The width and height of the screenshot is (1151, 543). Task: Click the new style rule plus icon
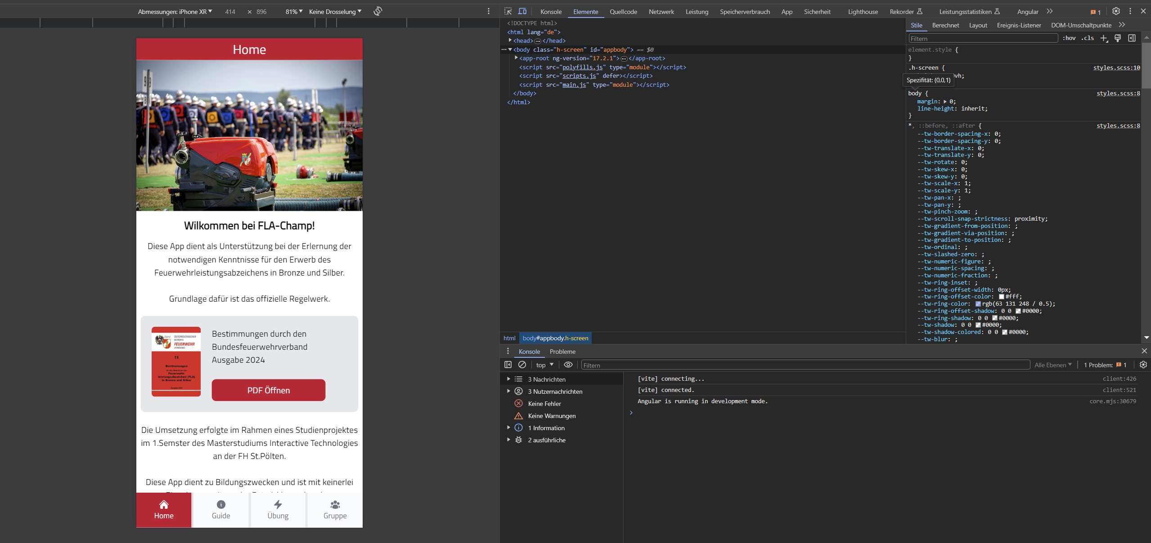point(1104,38)
